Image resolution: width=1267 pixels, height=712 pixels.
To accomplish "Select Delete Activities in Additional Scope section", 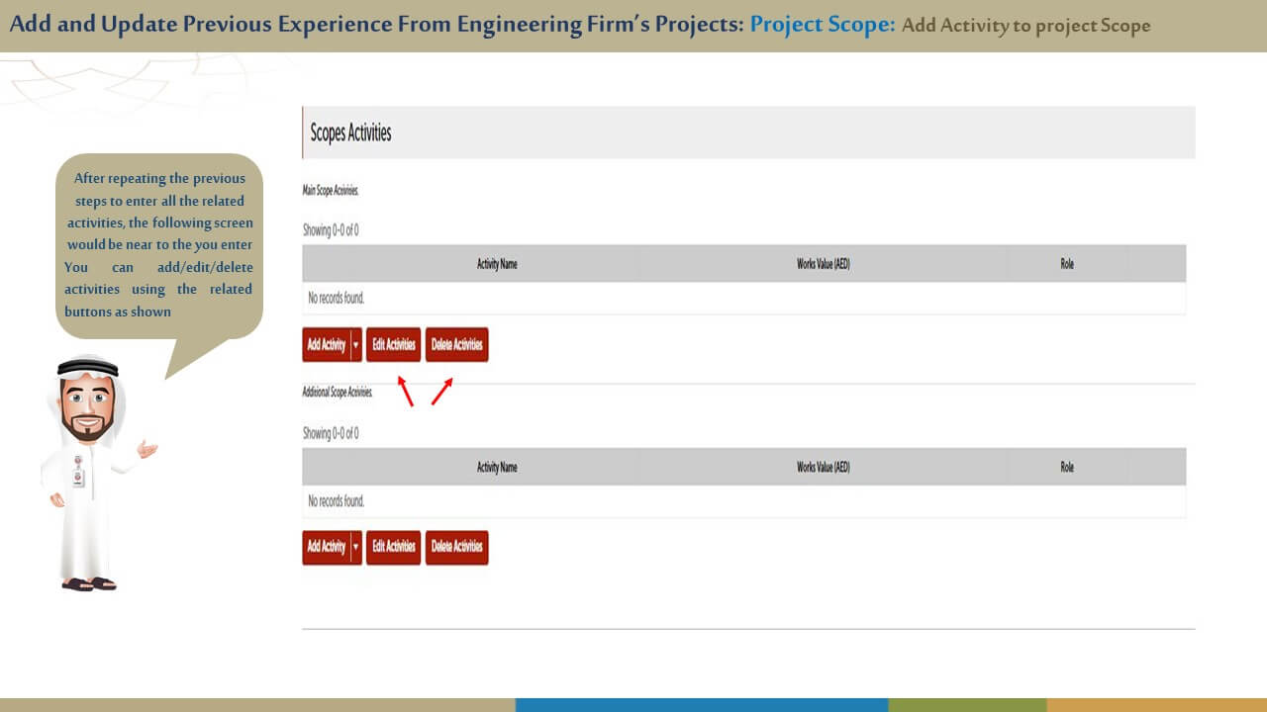I will [x=456, y=547].
